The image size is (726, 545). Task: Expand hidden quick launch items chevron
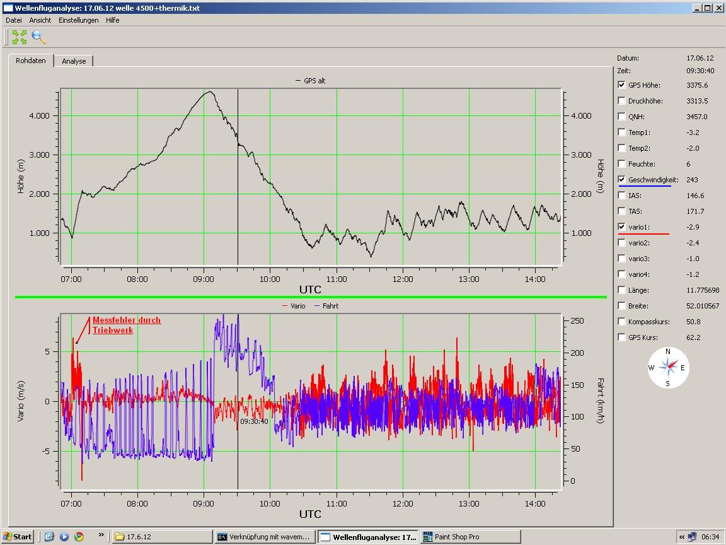(100, 535)
